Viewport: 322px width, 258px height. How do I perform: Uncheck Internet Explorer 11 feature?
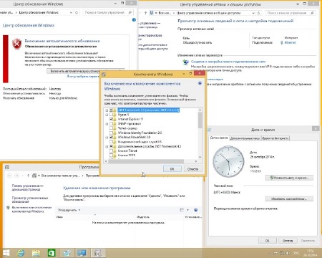coord(111,119)
